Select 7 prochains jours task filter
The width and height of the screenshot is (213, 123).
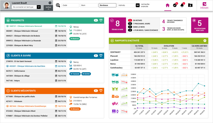[139, 24]
